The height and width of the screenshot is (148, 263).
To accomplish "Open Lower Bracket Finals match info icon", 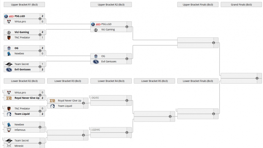I will (x=214, y=114).
